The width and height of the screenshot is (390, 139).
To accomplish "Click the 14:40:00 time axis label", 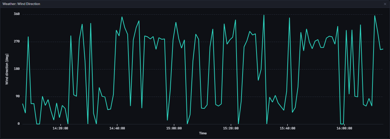I will click(x=117, y=128).
